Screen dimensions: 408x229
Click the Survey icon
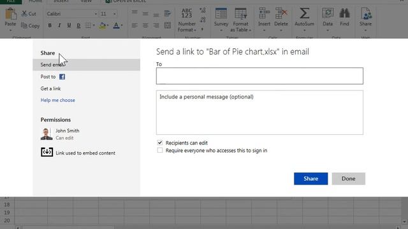pos(221,13)
